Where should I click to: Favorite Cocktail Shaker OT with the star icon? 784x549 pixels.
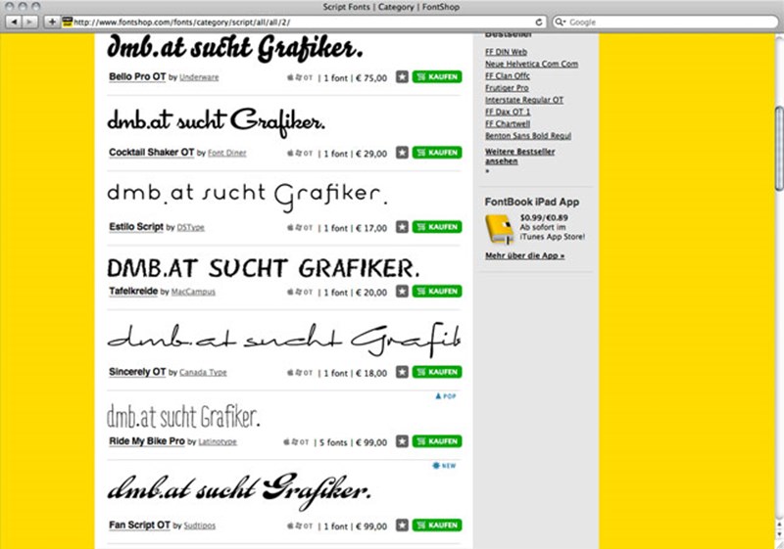click(x=403, y=153)
